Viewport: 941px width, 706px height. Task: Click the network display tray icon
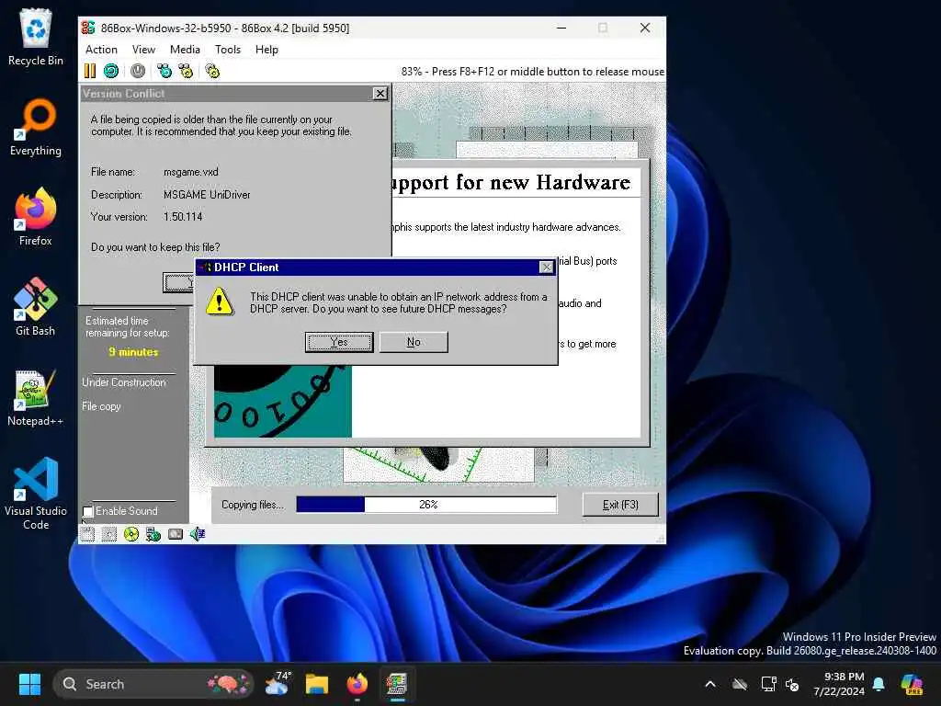pos(769,684)
